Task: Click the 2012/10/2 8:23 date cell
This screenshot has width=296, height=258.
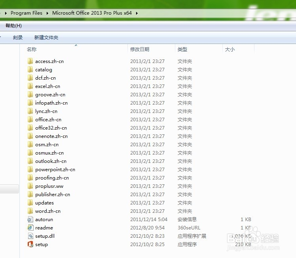Action: click(148, 236)
